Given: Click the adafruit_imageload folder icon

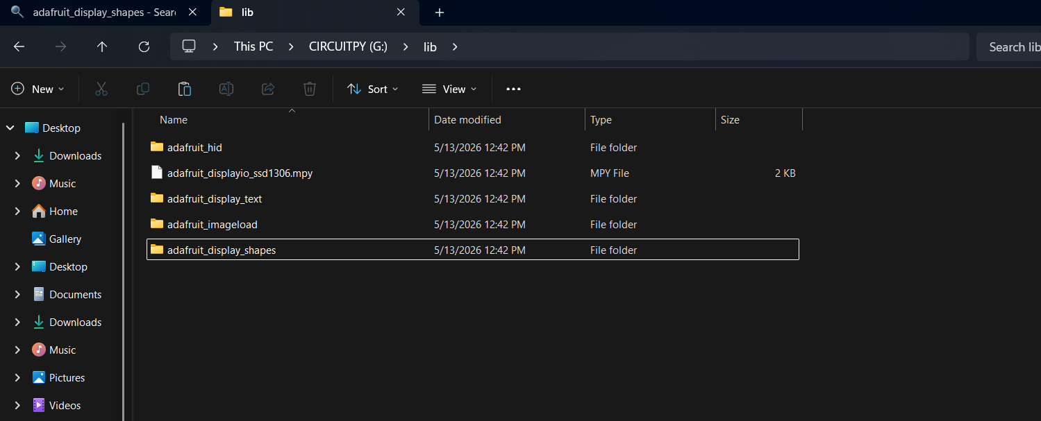Looking at the screenshot, I should [x=157, y=224].
